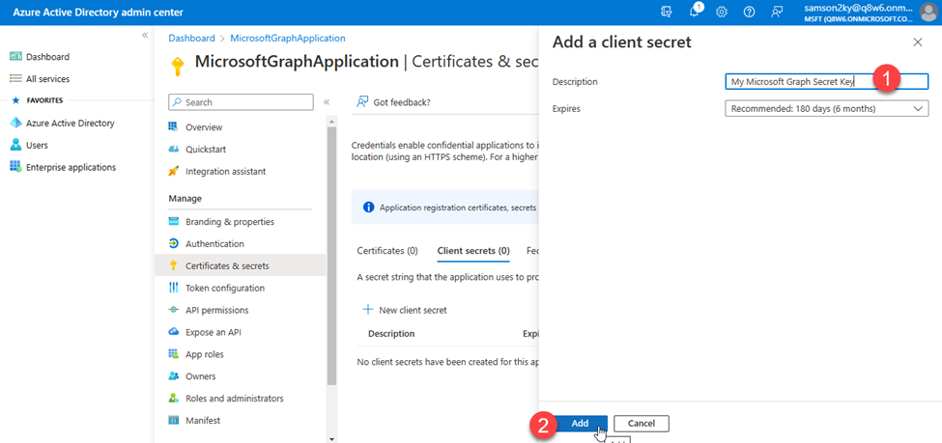Click the Description column header
This screenshot has width=942, height=443.
point(391,334)
